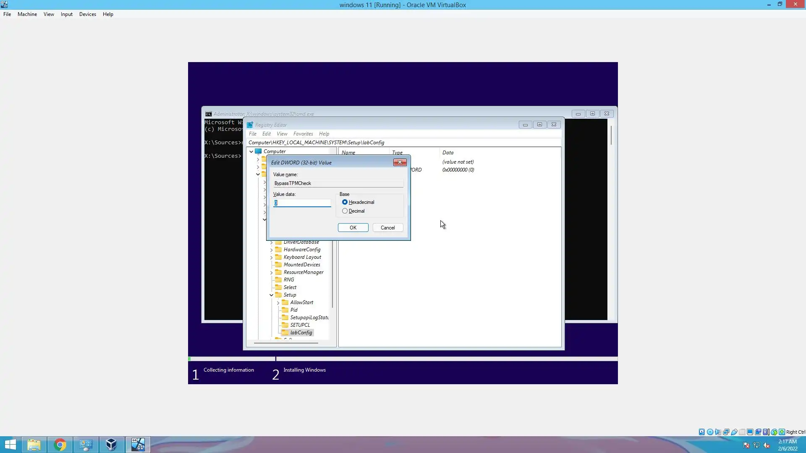Select the Decimal base option

(345, 211)
